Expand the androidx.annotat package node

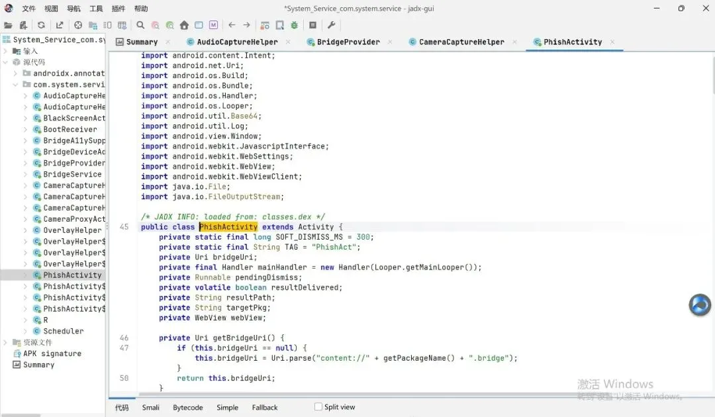click(x=15, y=73)
